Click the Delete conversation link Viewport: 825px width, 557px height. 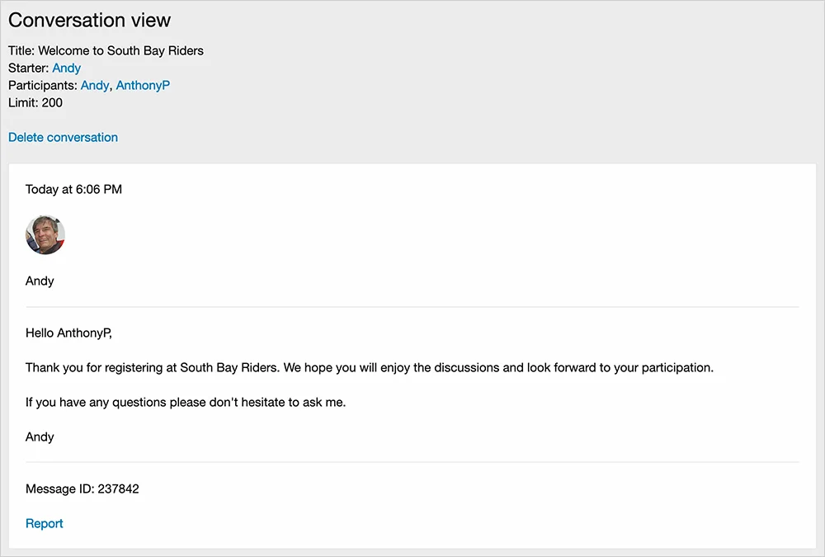[63, 138]
